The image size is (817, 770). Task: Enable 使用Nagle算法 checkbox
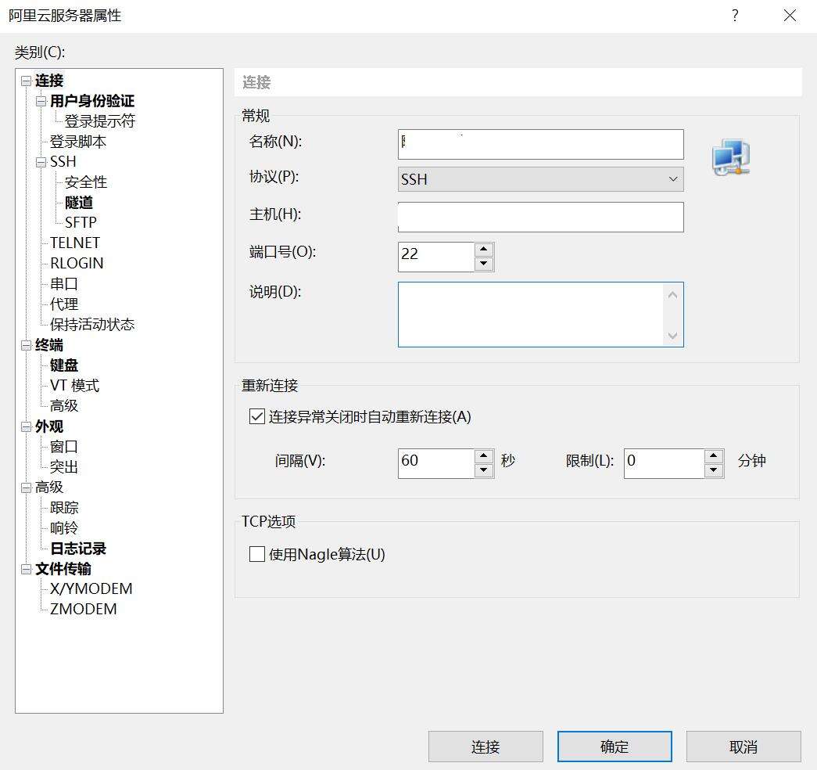257,554
